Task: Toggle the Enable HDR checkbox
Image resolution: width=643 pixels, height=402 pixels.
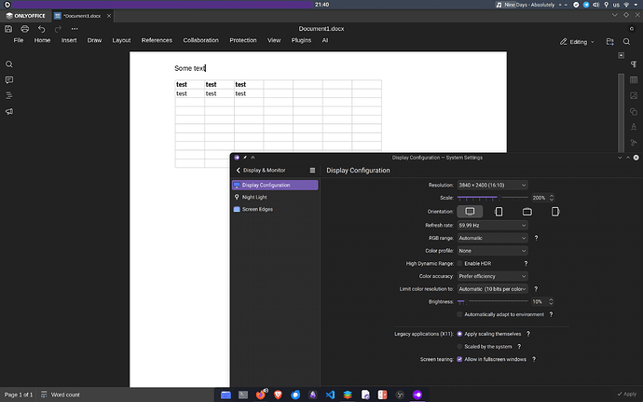Action: coord(459,263)
